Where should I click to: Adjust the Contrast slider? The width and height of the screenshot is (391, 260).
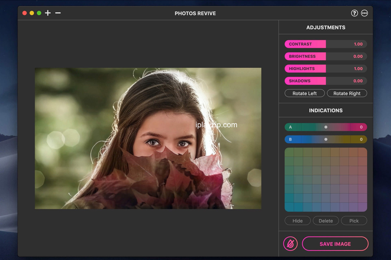(x=326, y=44)
